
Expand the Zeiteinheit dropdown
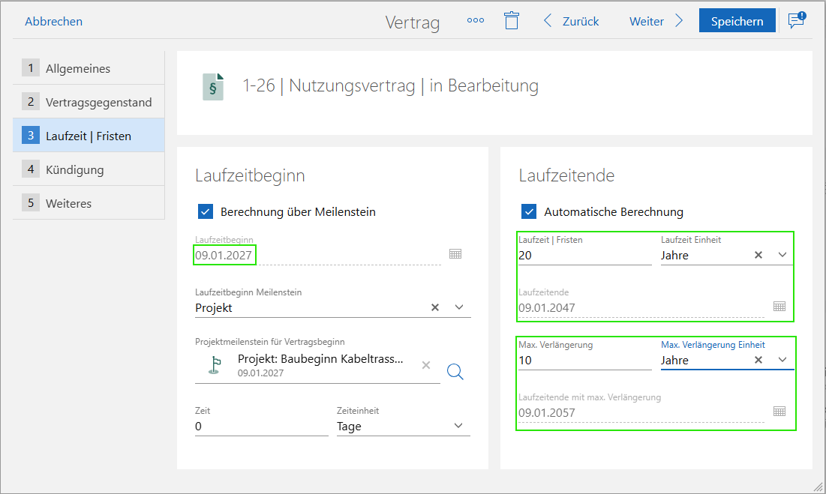tap(458, 426)
